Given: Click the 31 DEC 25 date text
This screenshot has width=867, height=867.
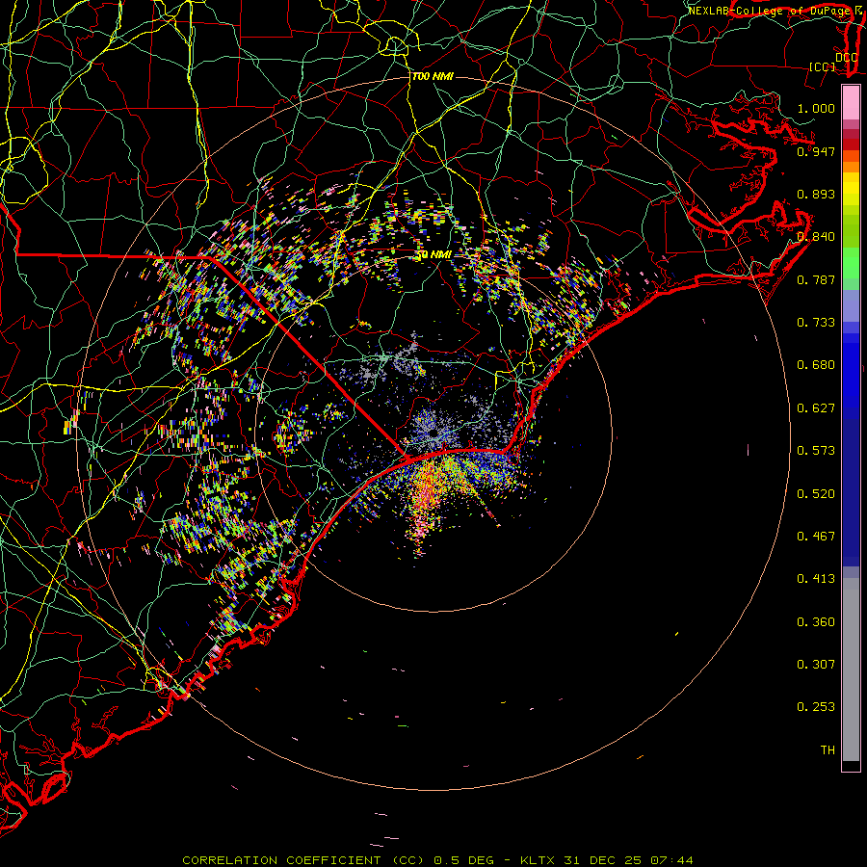Looking at the screenshot, I should coord(602,860).
